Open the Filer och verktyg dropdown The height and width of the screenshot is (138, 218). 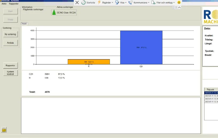pos(163,2)
